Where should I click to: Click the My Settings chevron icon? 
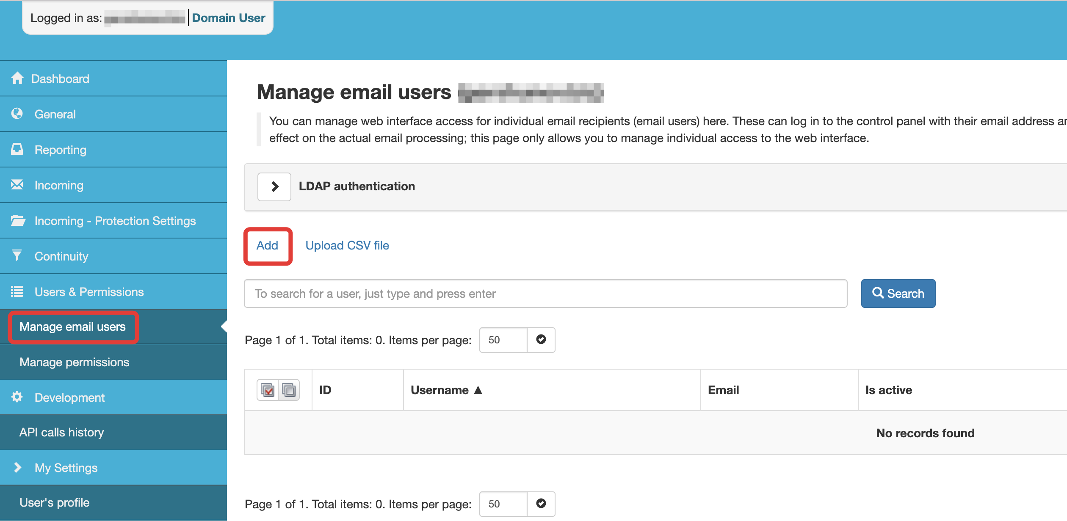coord(17,467)
